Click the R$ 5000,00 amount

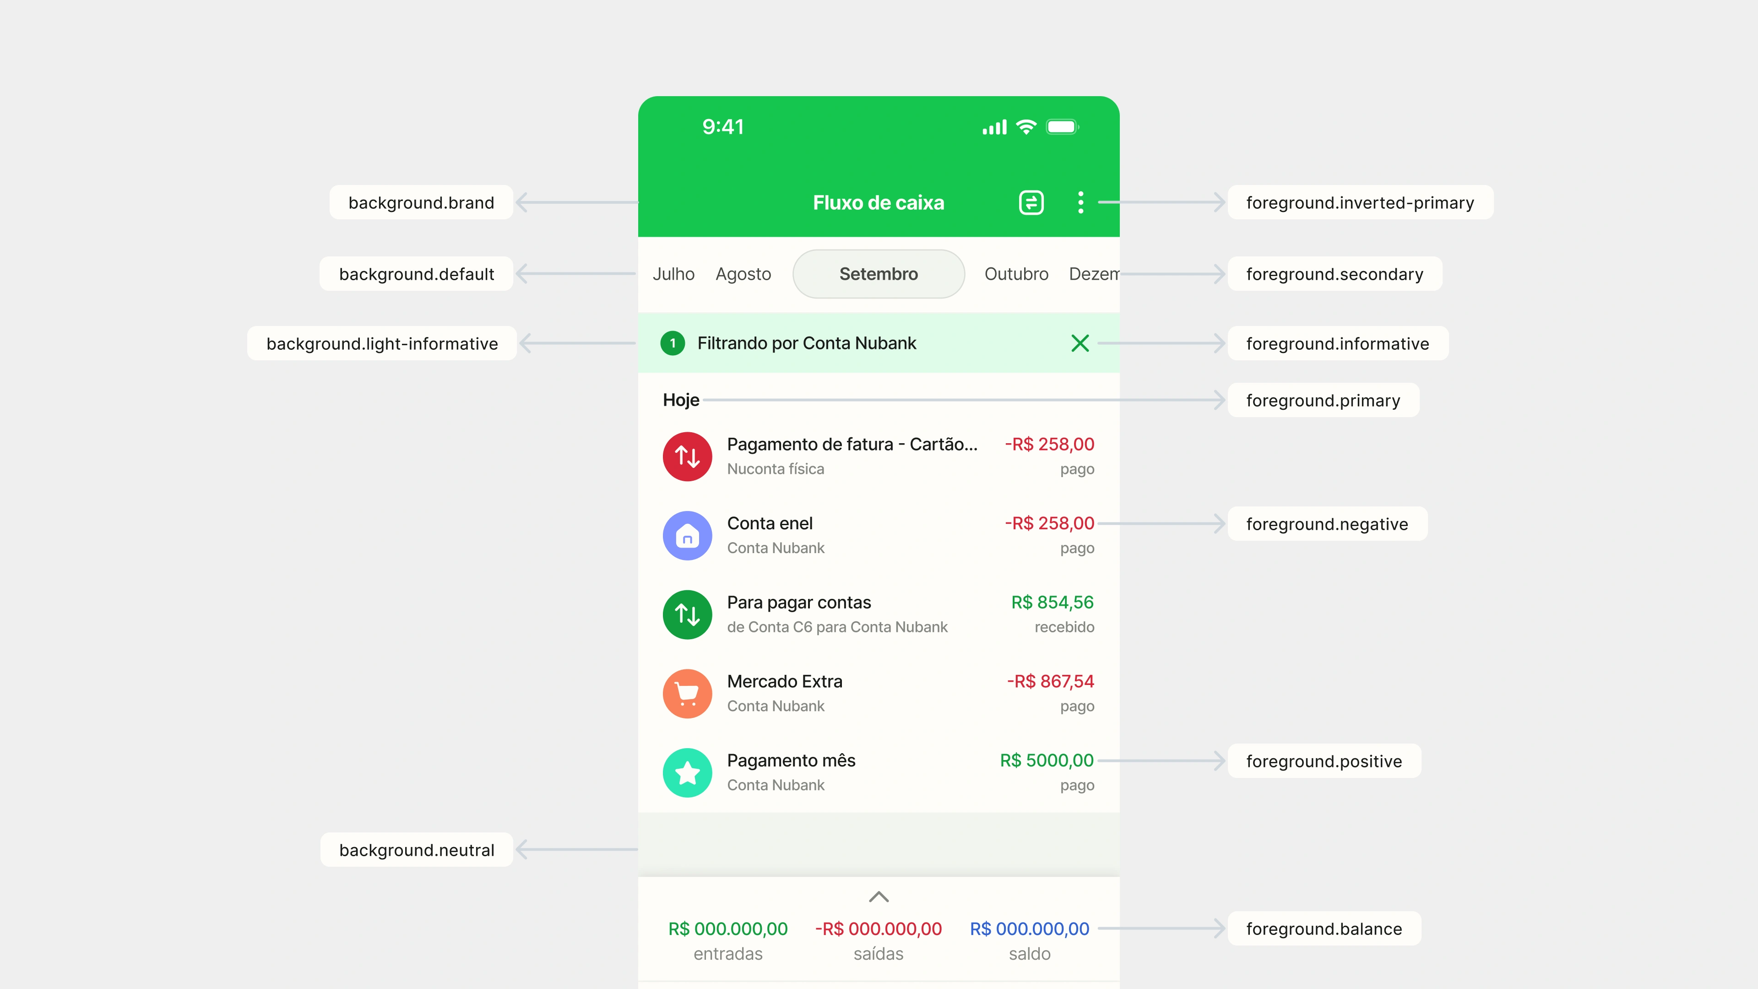coord(1047,761)
